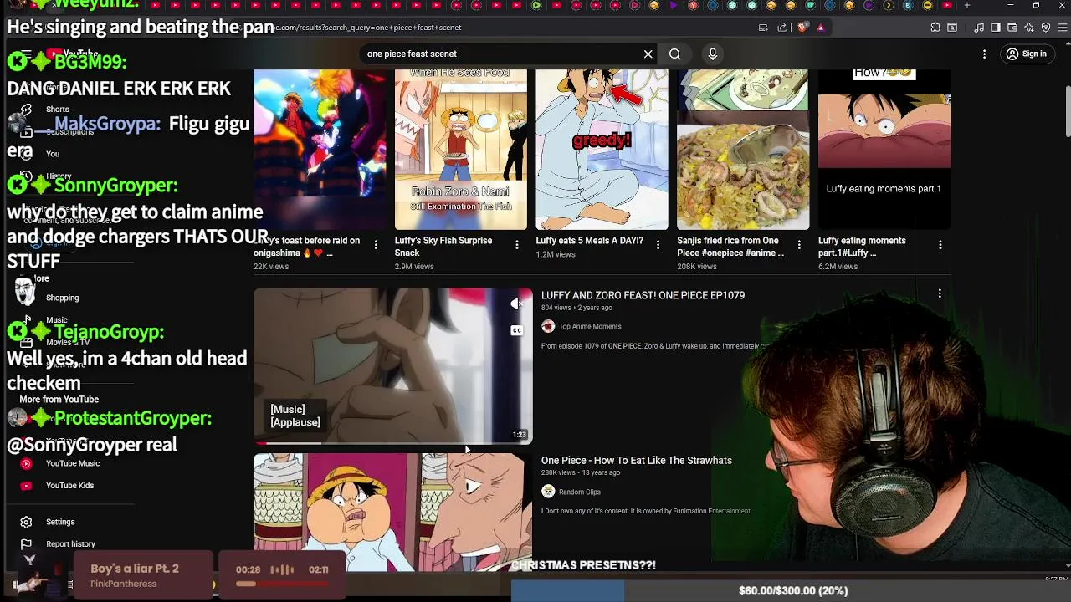
Task: Open Shorts in the YouTube sidebar
Action: coord(58,110)
